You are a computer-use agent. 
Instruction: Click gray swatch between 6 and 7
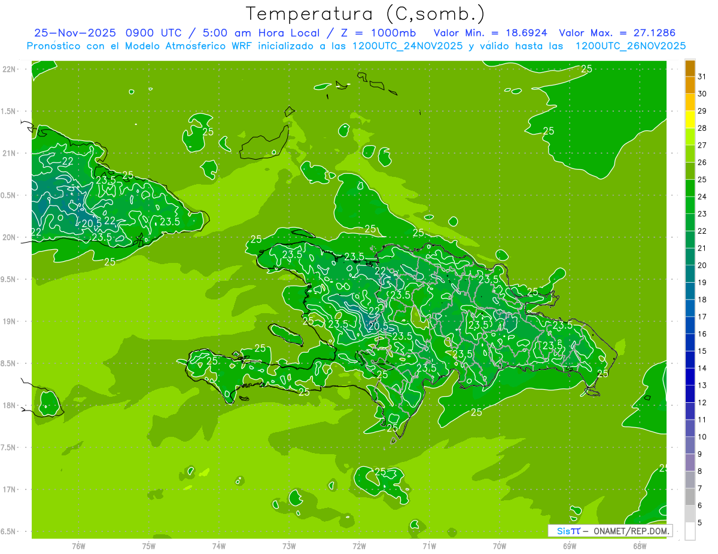(690, 497)
